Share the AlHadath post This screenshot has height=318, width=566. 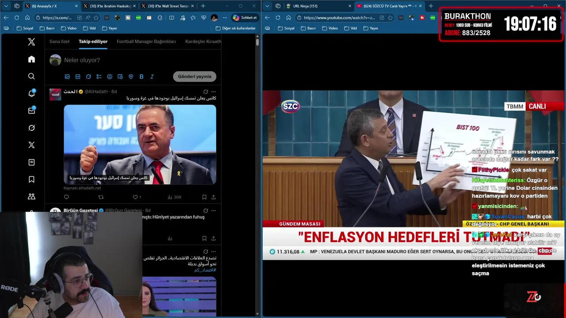[x=214, y=197]
